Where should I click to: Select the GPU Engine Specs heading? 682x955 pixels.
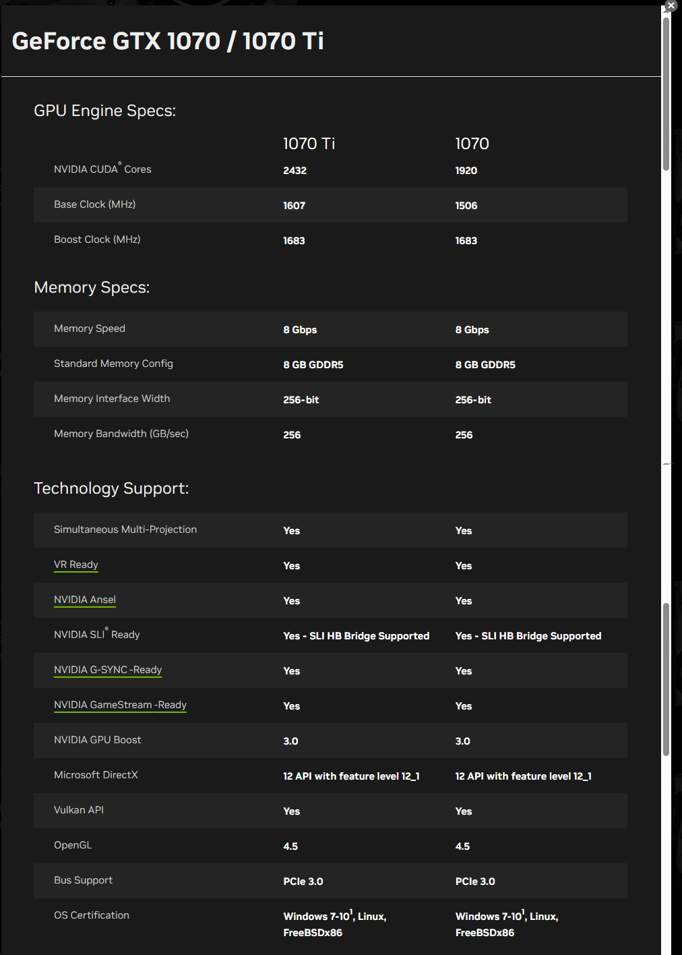point(104,111)
